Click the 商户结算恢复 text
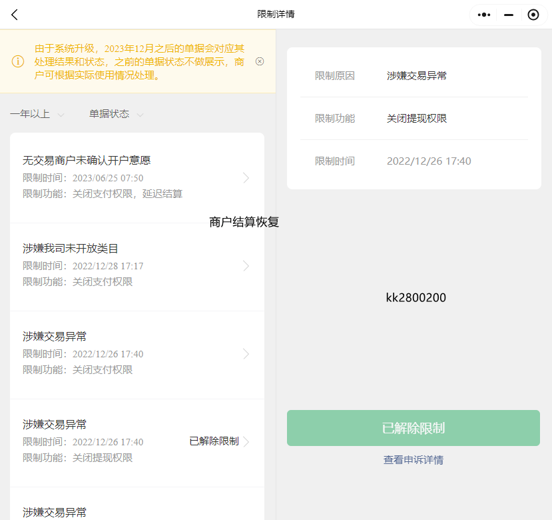 coord(244,222)
